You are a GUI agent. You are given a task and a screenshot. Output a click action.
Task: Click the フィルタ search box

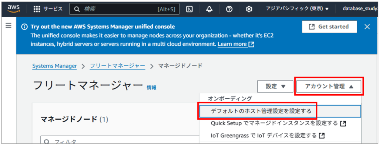point(120,140)
